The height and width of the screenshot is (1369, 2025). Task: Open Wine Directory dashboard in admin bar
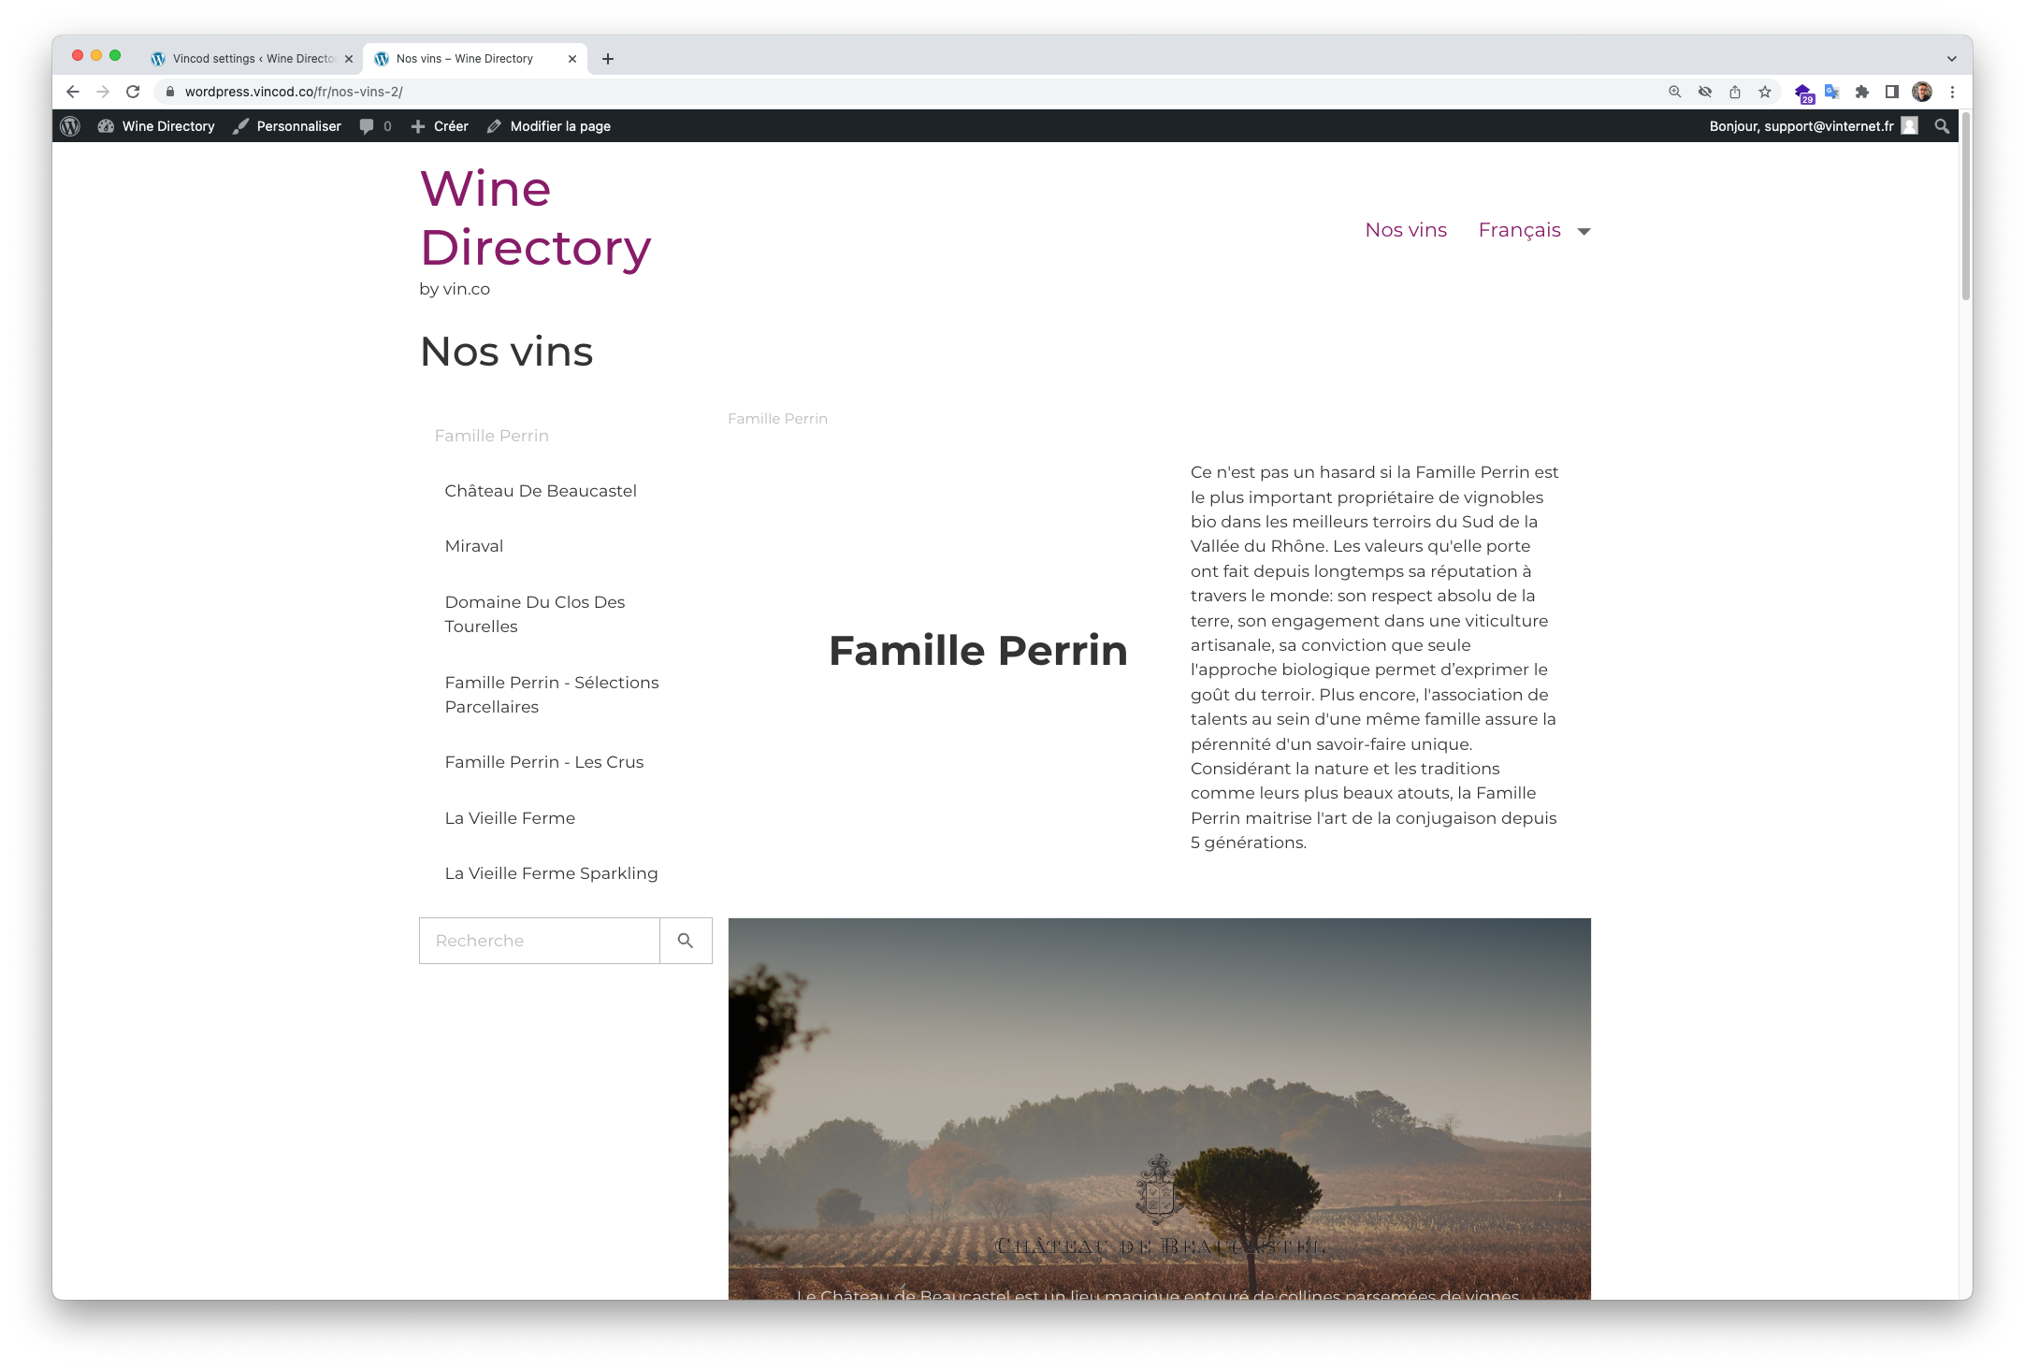[x=157, y=126]
